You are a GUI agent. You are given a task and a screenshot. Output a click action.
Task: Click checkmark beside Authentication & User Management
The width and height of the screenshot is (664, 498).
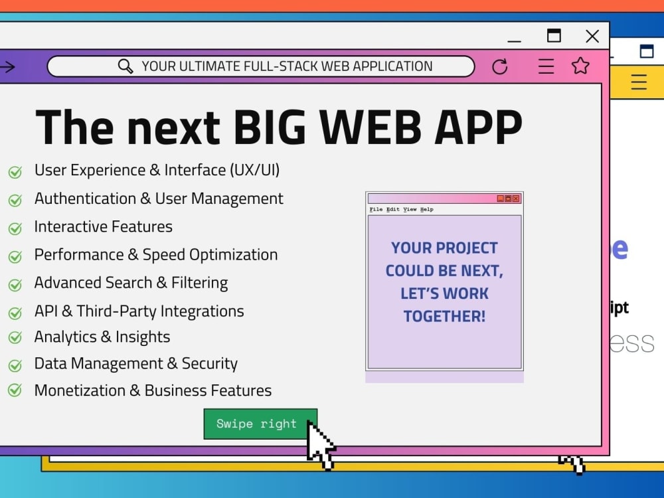pyautogui.click(x=15, y=200)
